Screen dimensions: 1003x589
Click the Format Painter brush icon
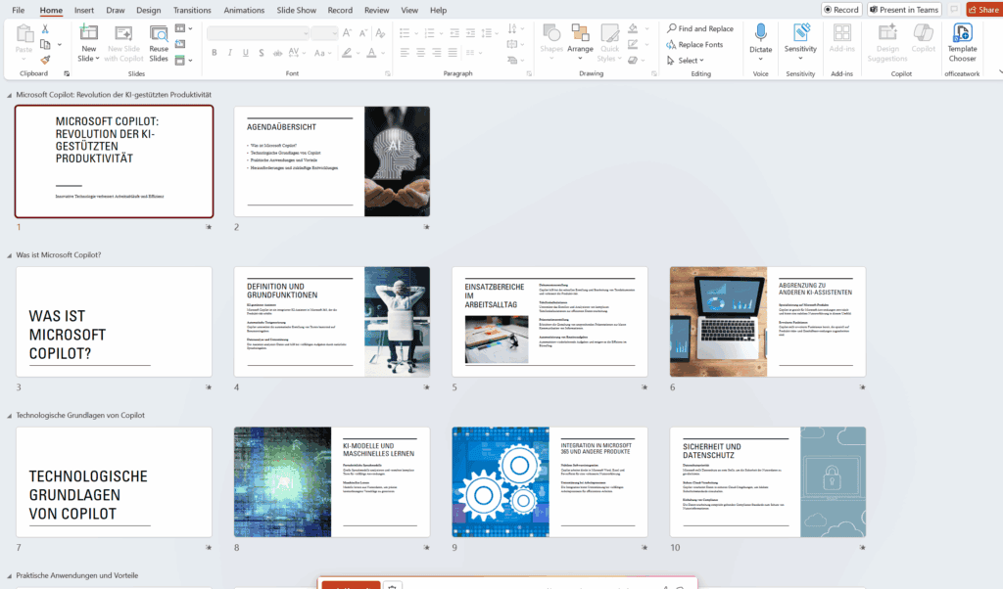pos(45,60)
